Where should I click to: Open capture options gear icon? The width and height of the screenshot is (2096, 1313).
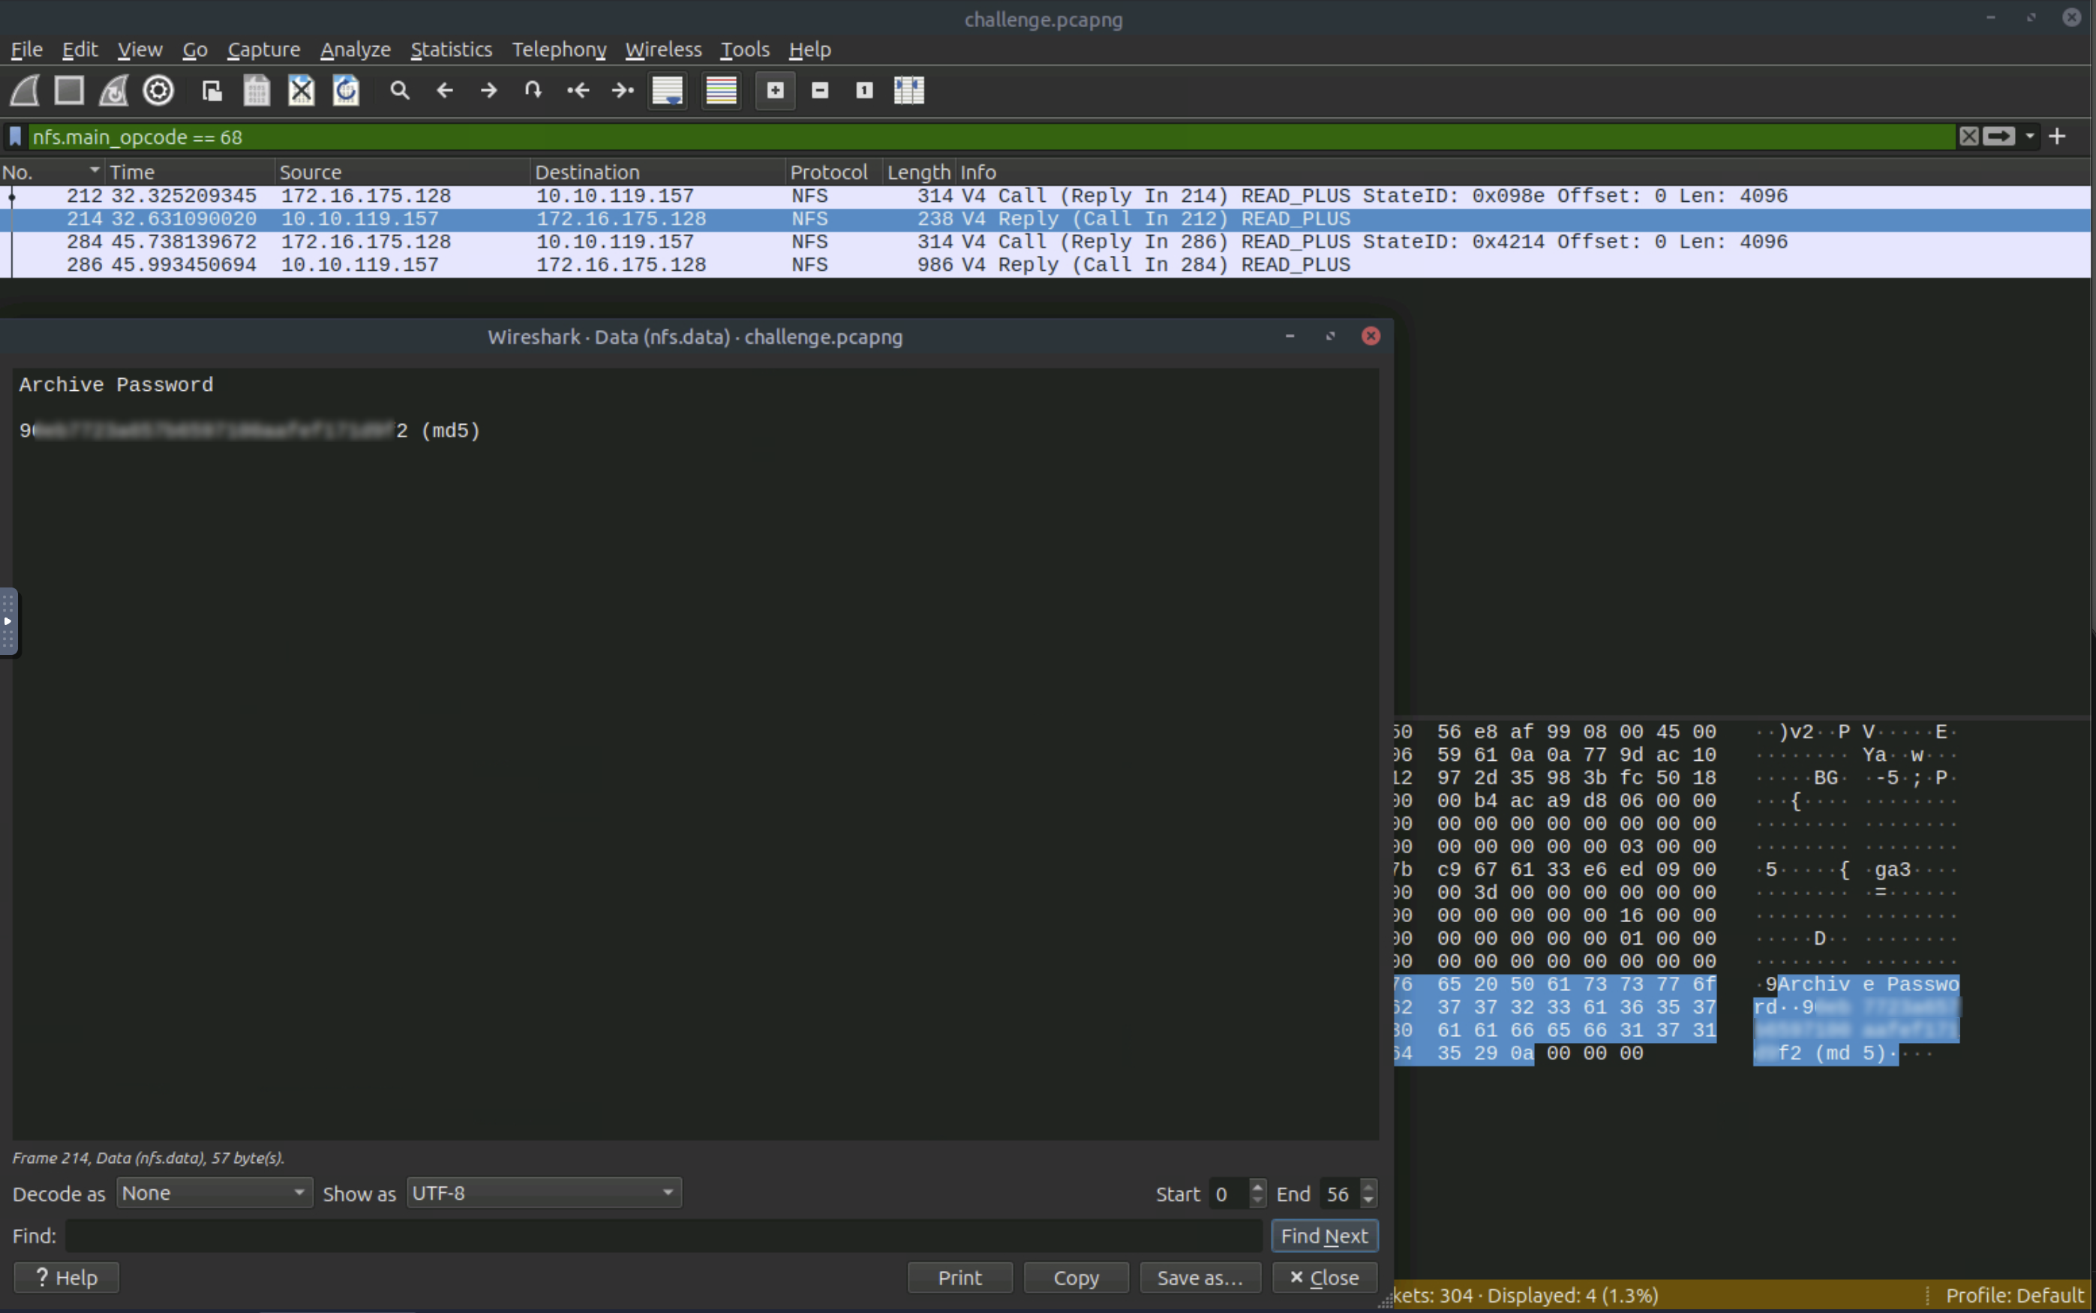pyautogui.click(x=158, y=90)
